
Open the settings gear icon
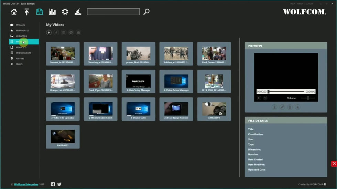(65, 12)
